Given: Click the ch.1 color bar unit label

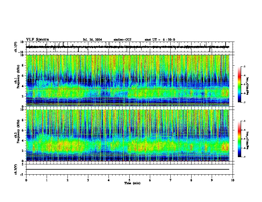Looking at the screenshot, I should pyautogui.click(x=248, y=86).
